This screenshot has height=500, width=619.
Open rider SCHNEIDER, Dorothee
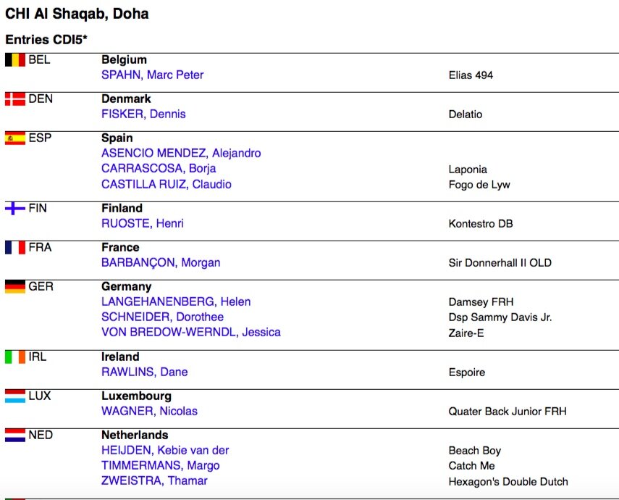163,317
